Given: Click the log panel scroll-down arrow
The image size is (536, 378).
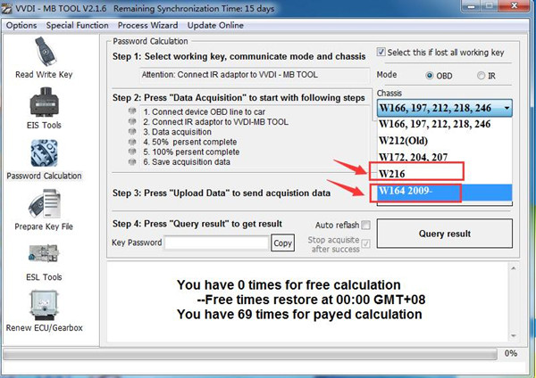Looking at the screenshot, I should 513,336.
